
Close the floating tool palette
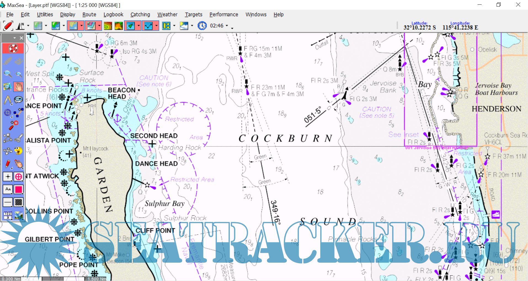[21, 38]
